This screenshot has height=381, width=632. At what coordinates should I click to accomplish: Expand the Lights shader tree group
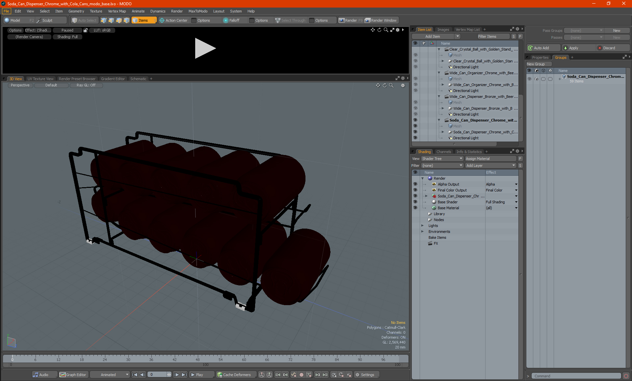[422, 226]
